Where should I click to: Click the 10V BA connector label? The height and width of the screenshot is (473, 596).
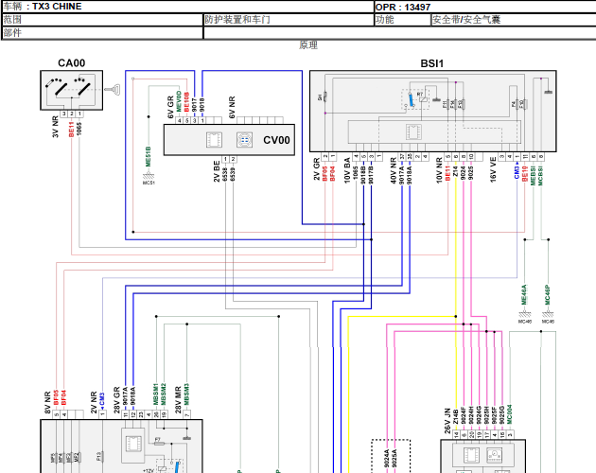pyautogui.click(x=347, y=170)
